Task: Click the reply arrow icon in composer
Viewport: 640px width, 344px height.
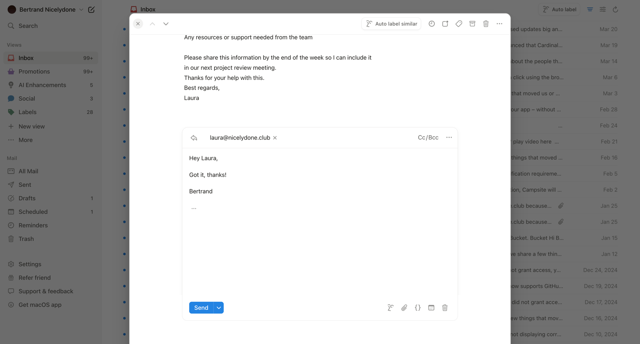Action: tap(194, 138)
